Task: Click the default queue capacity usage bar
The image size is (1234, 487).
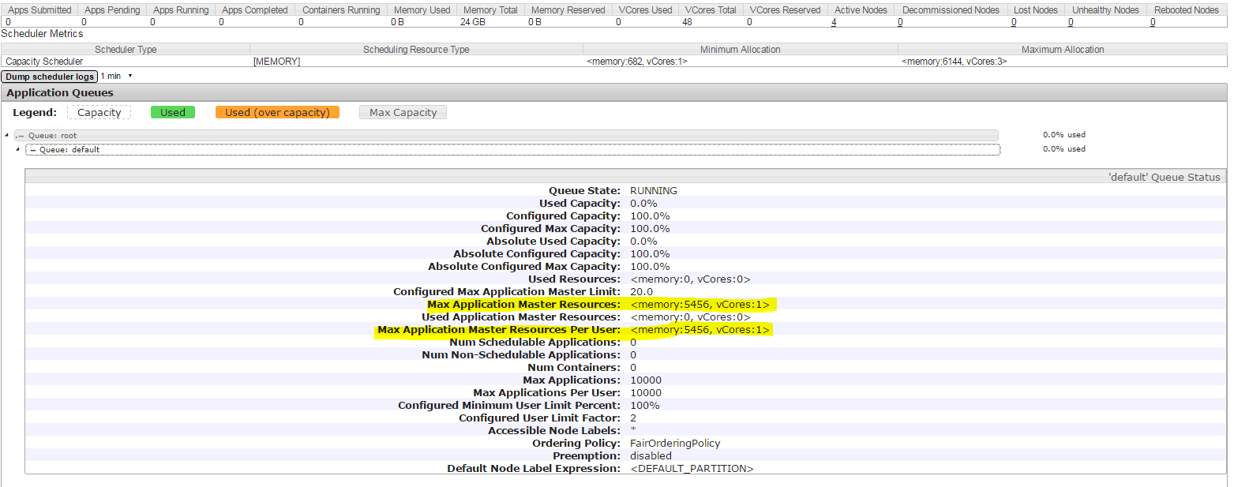Action: (513, 149)
